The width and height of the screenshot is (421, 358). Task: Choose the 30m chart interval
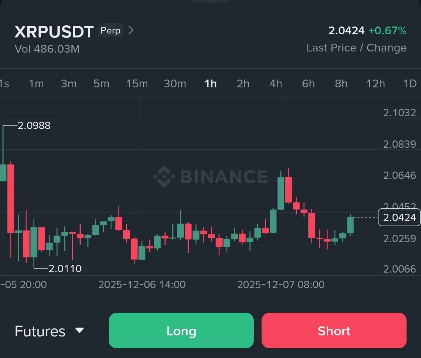(175, 83)
